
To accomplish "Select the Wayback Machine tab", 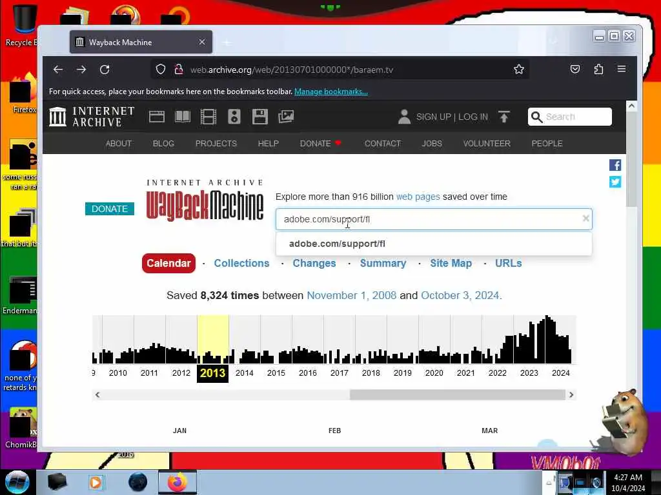I will click(141, 42).
